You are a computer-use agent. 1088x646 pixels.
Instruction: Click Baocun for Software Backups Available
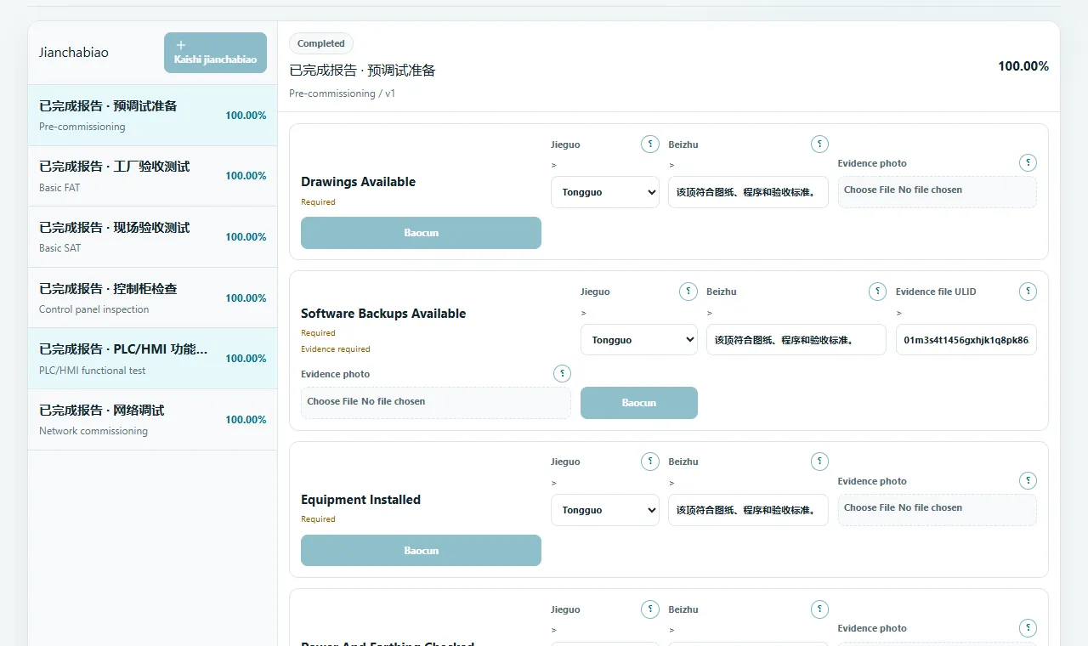click(639, 403)
